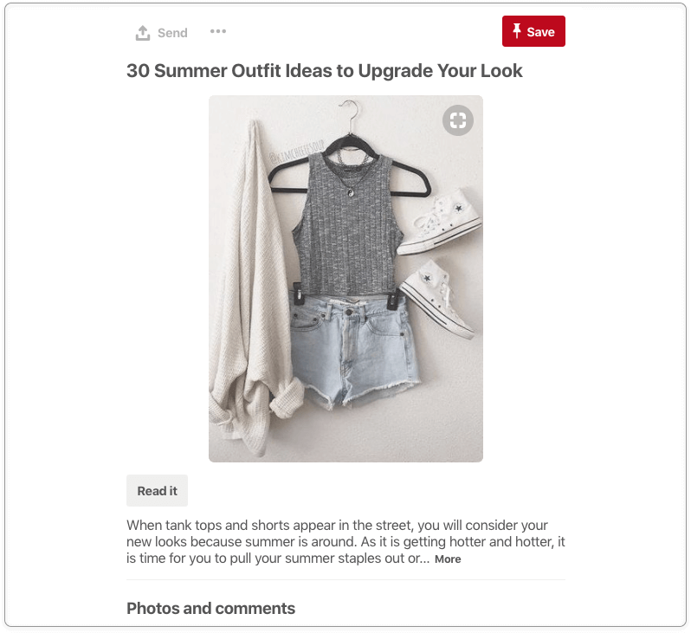Image resolution: width=691 pixels, height=633 pixels.
Task: Open the article via Read it
Action: (x=157, y=491)
